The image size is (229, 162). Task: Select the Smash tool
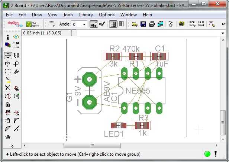coord(7,121)
